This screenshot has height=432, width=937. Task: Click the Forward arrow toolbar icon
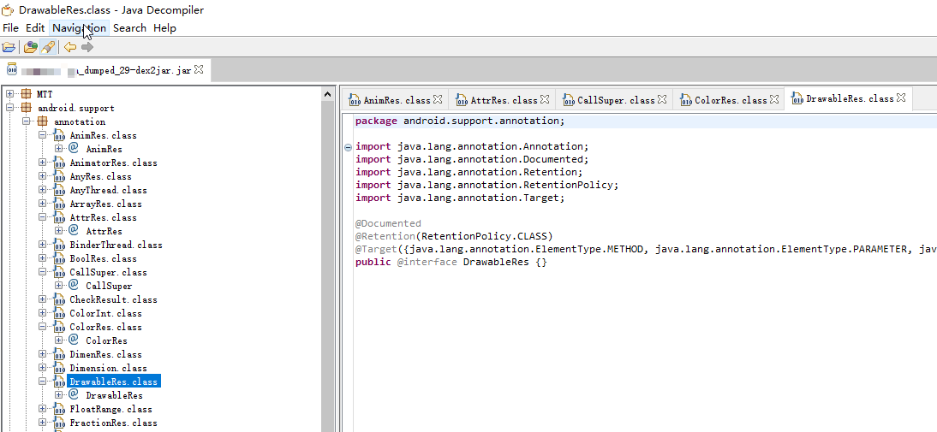pyautogui.click(x=87, y=47)
